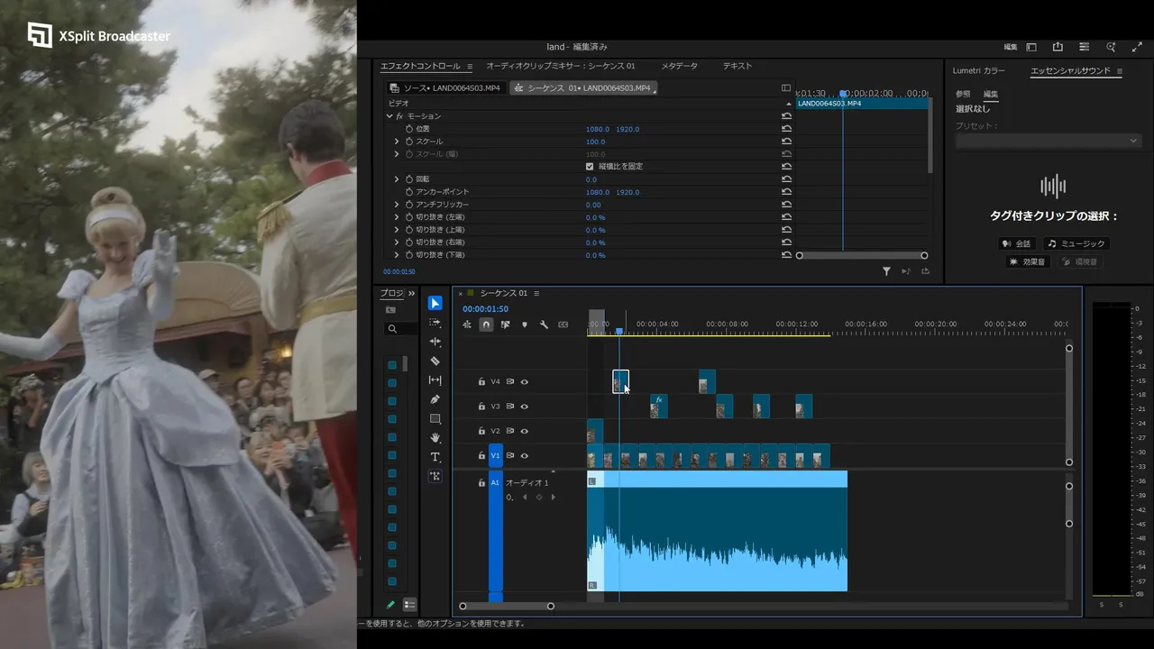Toggle V4 track visibility eye

[524, 382]
